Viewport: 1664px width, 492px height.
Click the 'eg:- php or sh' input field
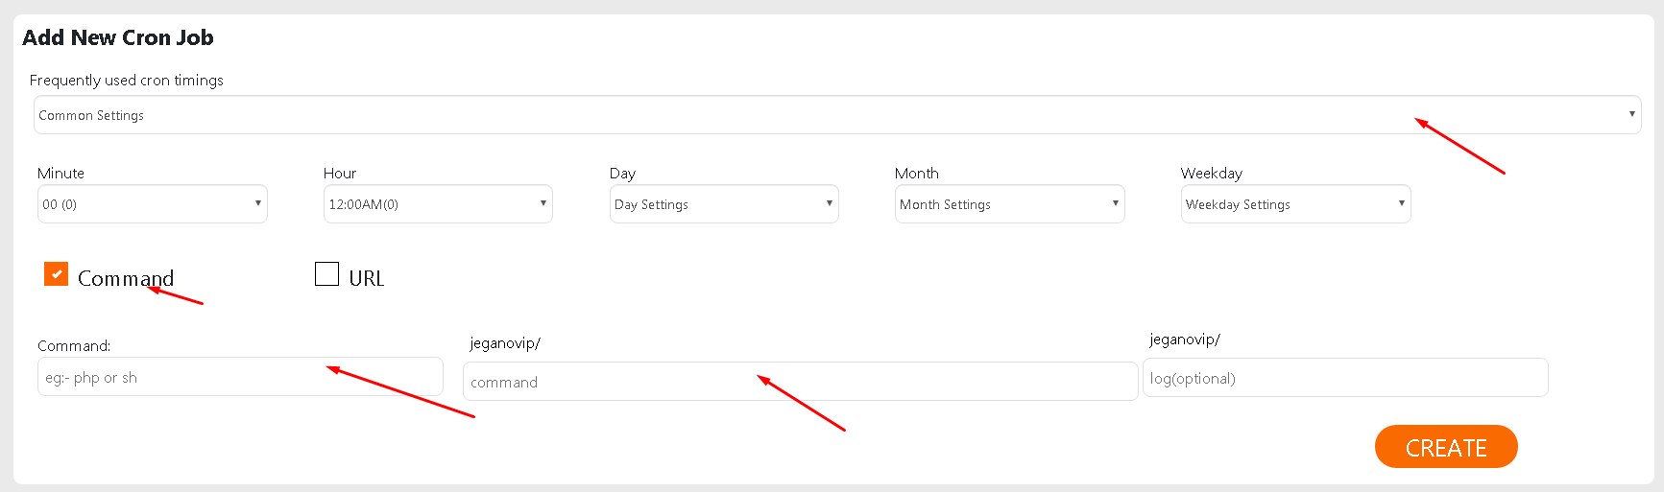pos(240,377)
